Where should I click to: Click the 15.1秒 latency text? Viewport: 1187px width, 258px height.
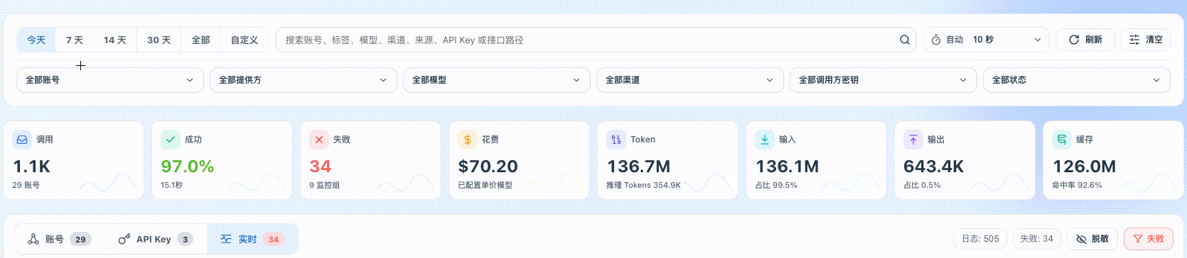tap(171, 185)
